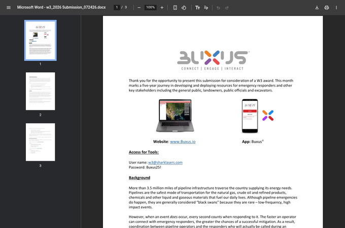The height and width of the screenshot is (228, 345).
Task: Click the 'Access for Tools:' heading
Action: coord(144,152)
